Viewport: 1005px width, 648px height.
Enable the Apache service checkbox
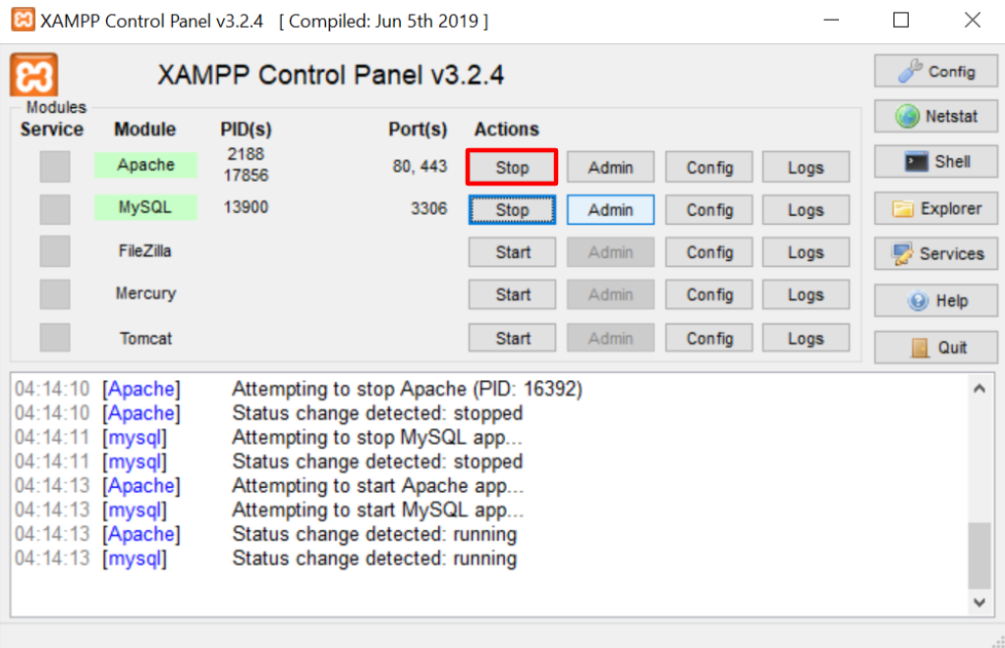click(x=54, y=166)
